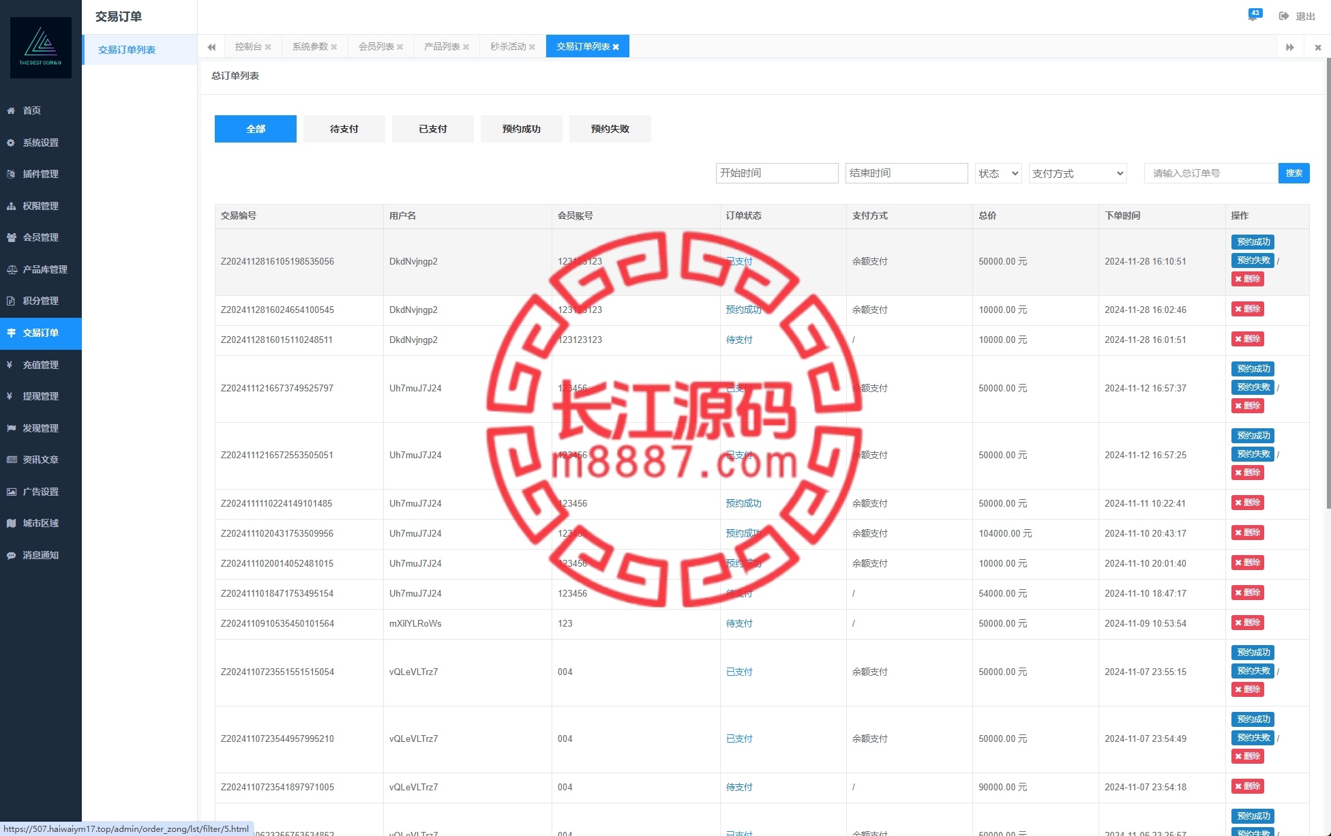Delete the order placed 2024-11-11 10:22:41
This screenshot has width=1331, height=836.
pyautogui.click(x=1248, y=503)
